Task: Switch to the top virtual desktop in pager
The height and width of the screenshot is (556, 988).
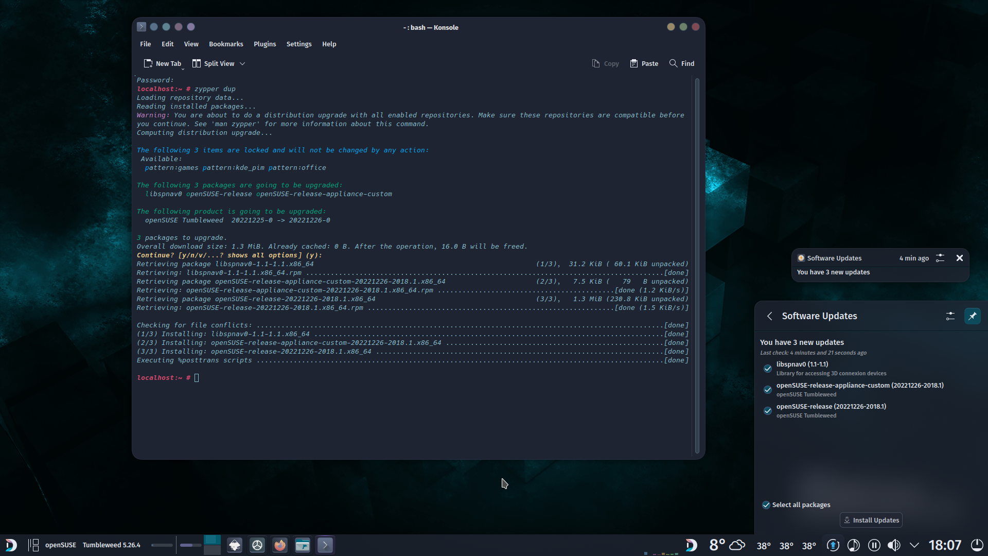Action: tap(212, 540)
